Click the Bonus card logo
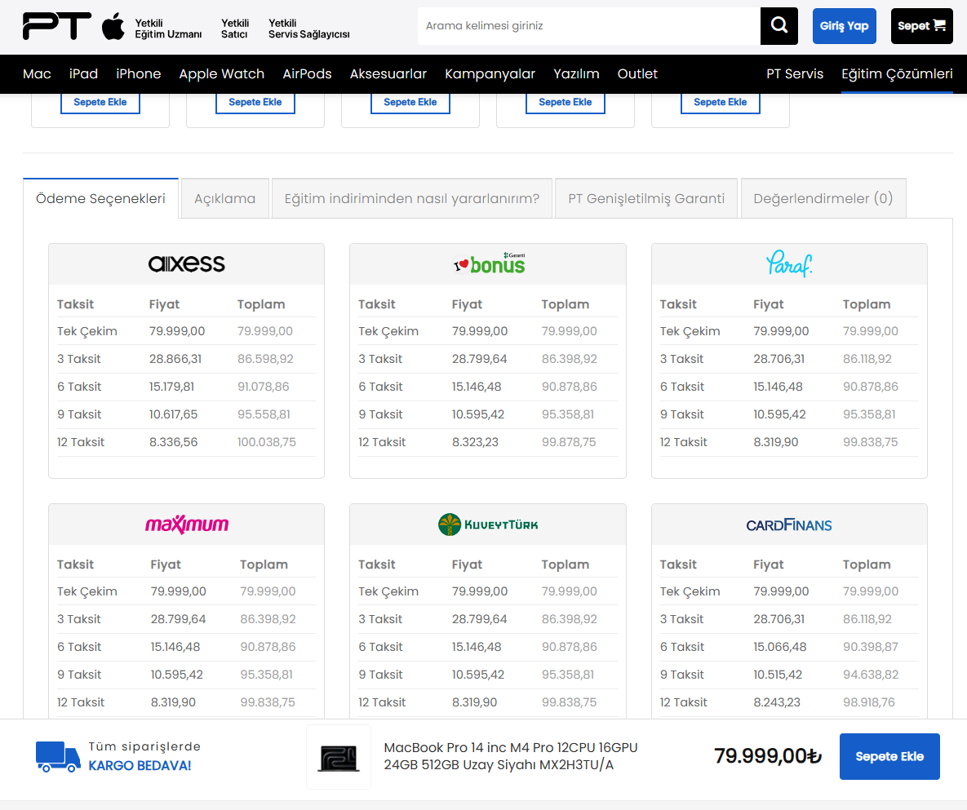Screen dimensions: 967x810 [x=489, y=263]
